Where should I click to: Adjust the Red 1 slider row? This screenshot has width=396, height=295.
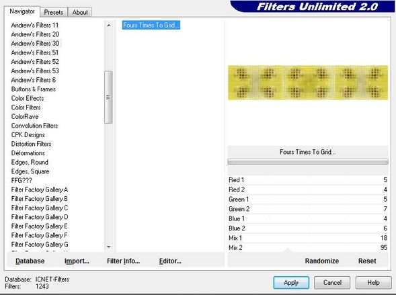(308, 180)
